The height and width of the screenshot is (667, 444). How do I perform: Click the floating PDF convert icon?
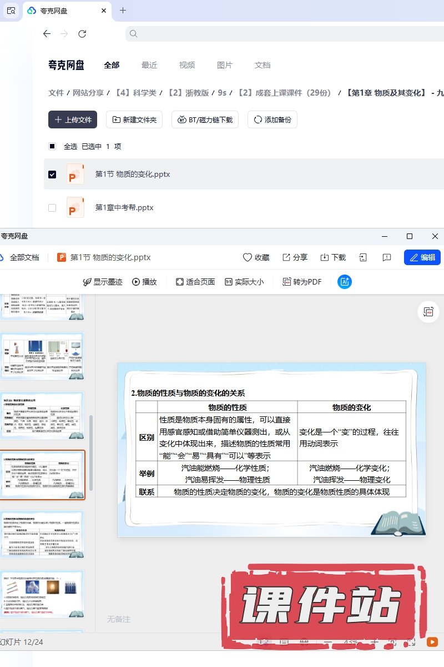tap(428, 312)
